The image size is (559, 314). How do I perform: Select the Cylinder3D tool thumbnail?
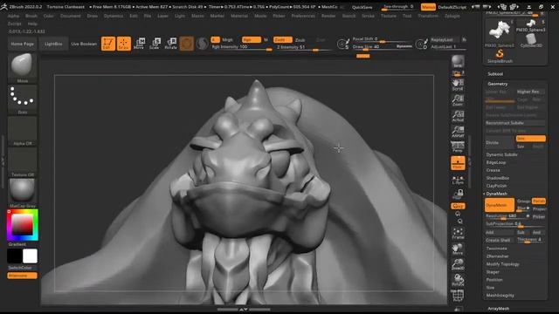531,40
